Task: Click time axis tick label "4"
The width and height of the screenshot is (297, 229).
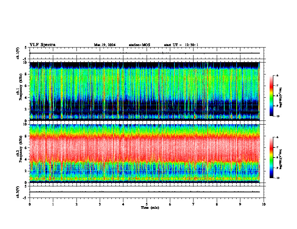Action: [x=123, y=204]
